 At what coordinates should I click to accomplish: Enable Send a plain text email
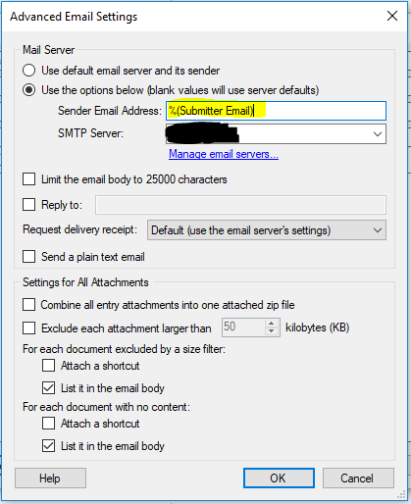point(28,257)
